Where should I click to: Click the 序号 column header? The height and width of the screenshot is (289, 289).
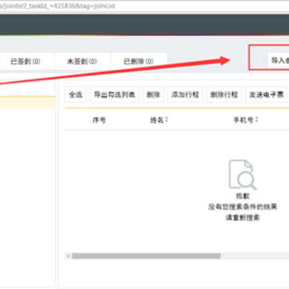[x=99, y=120]
